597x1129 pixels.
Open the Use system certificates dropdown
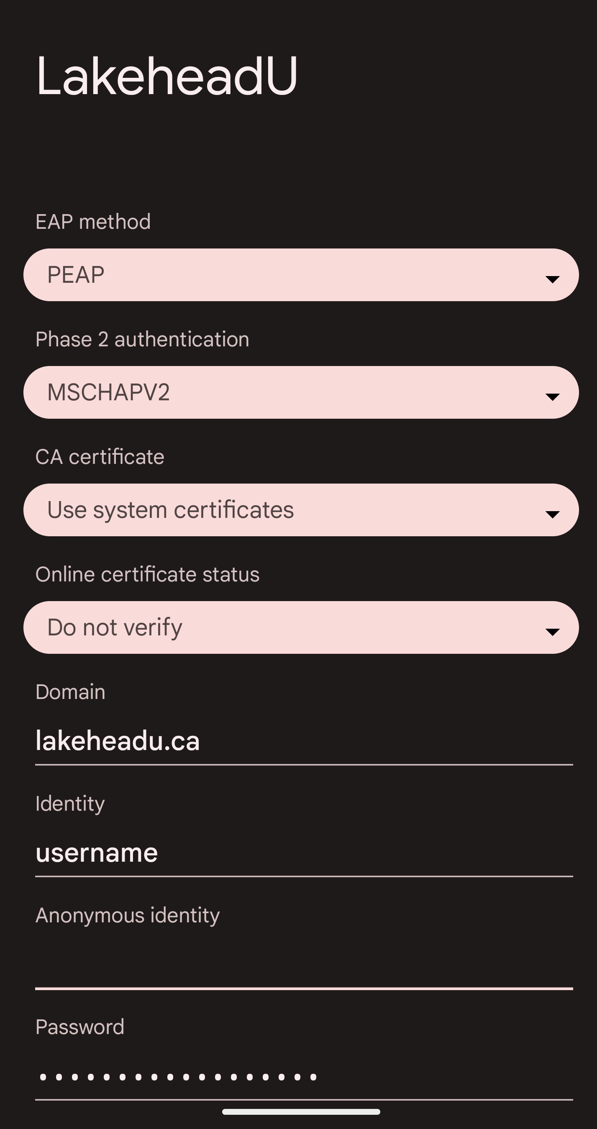(x=301, y=510)
